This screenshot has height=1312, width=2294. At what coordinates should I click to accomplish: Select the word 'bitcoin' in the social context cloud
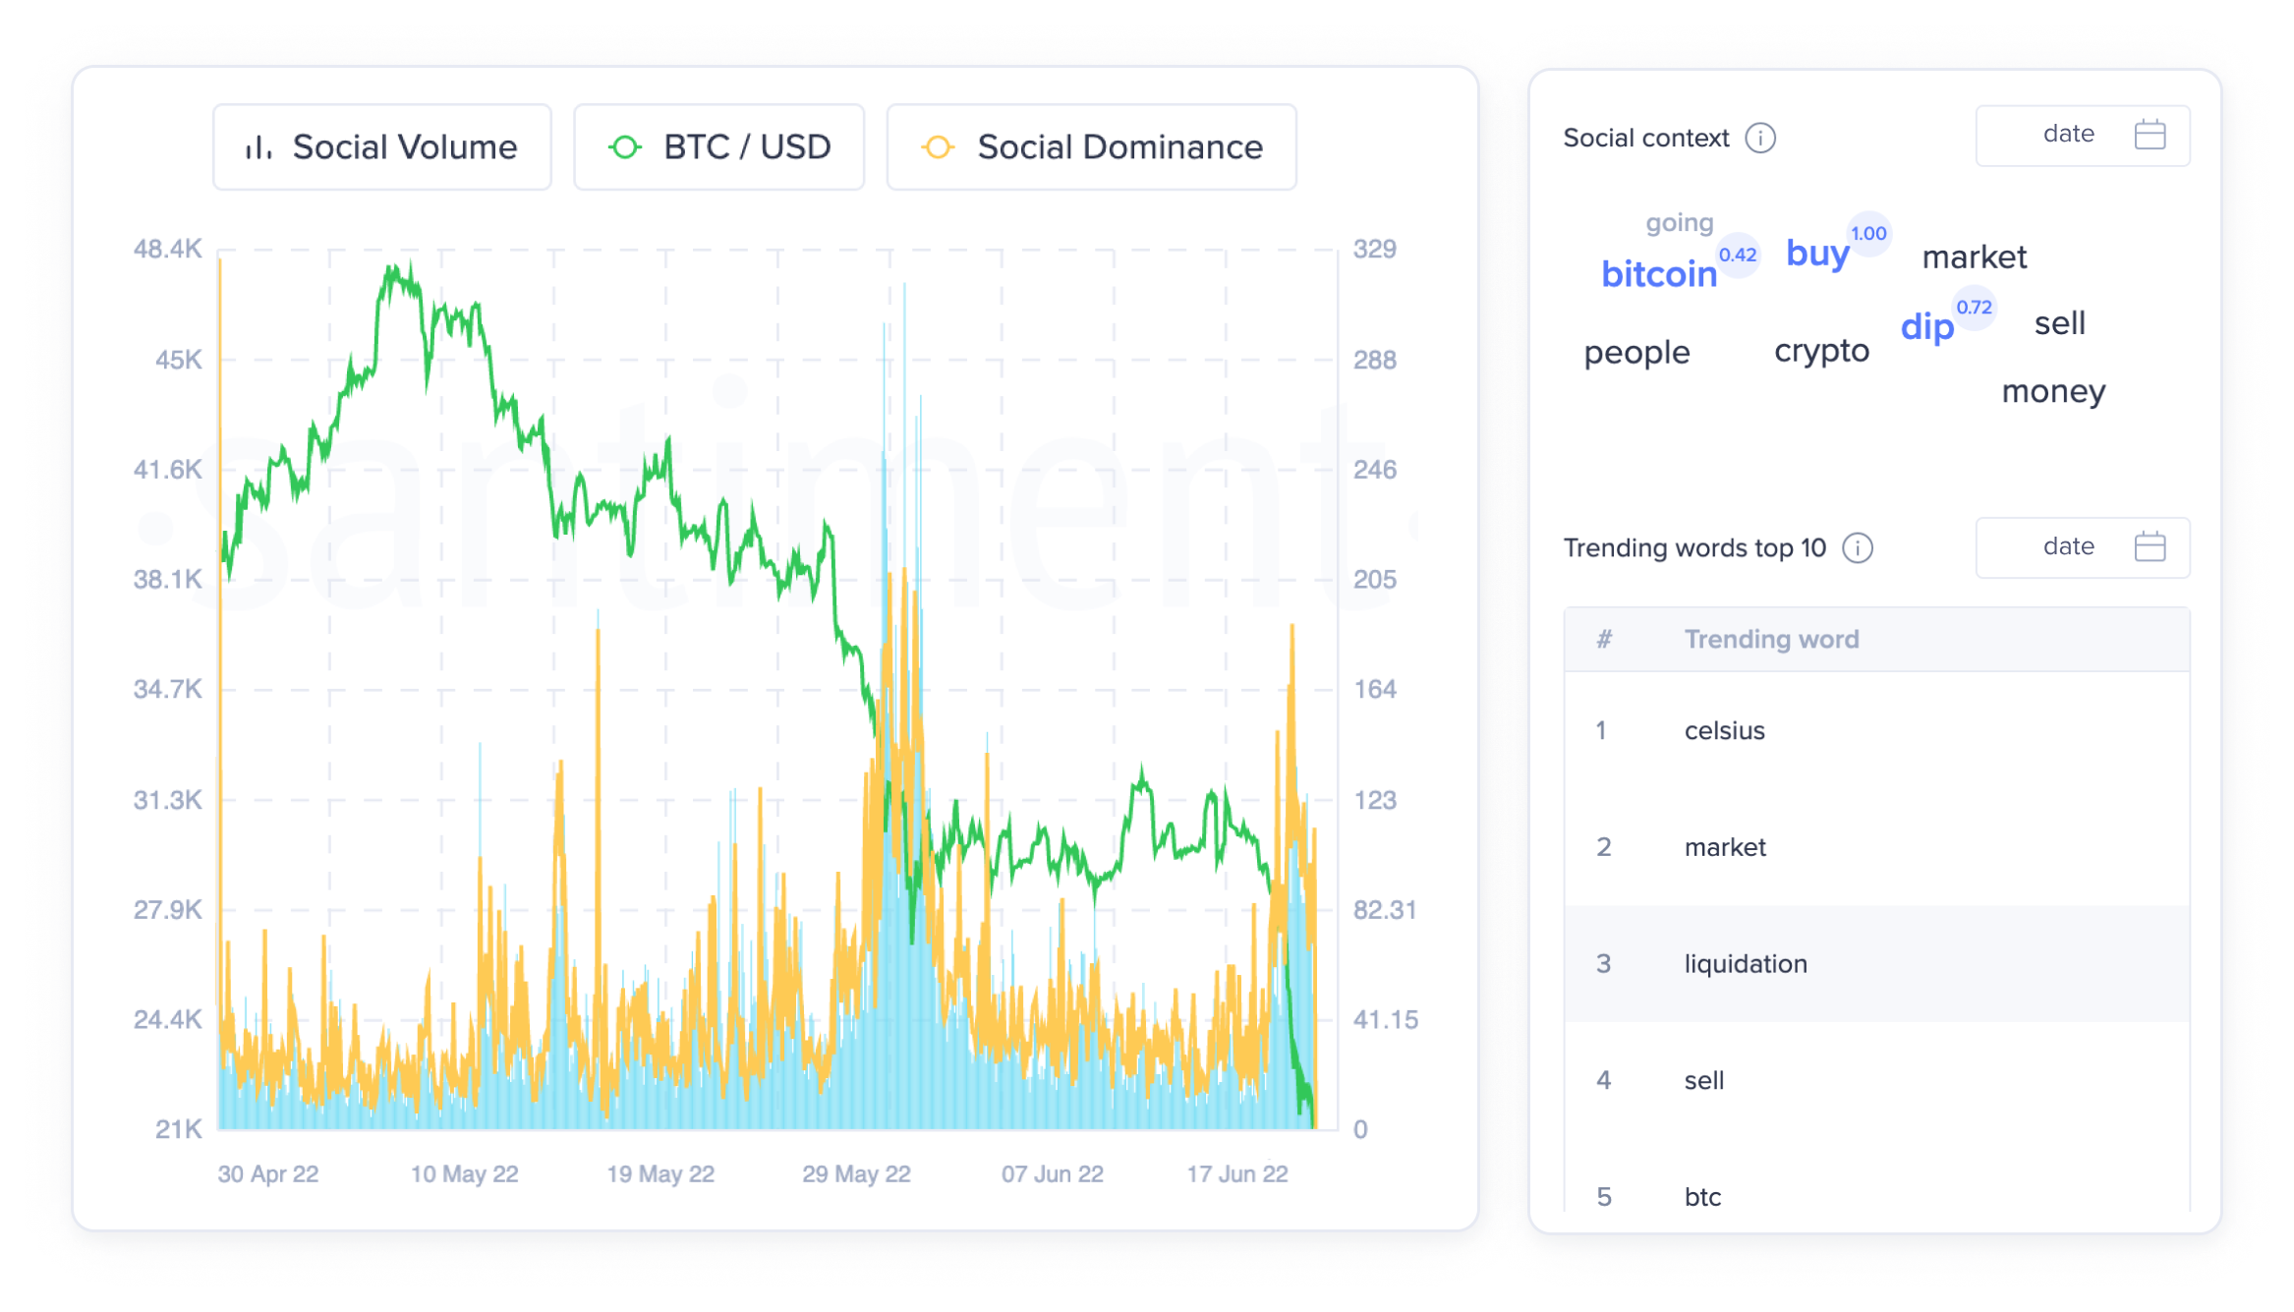pyautogui.click(x=1659, y=274)
